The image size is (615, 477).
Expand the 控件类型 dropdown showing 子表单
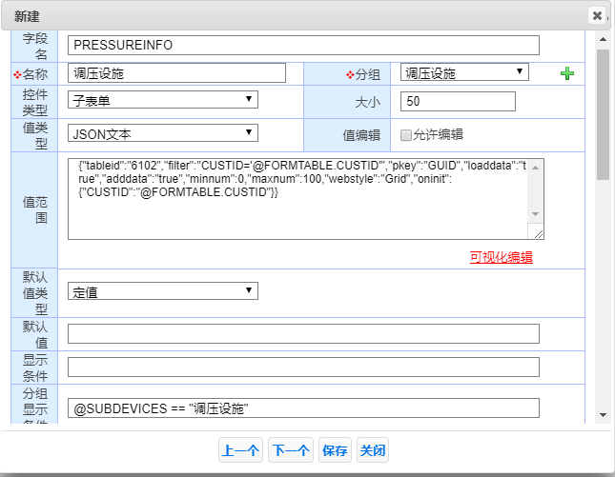pos(163,99)
